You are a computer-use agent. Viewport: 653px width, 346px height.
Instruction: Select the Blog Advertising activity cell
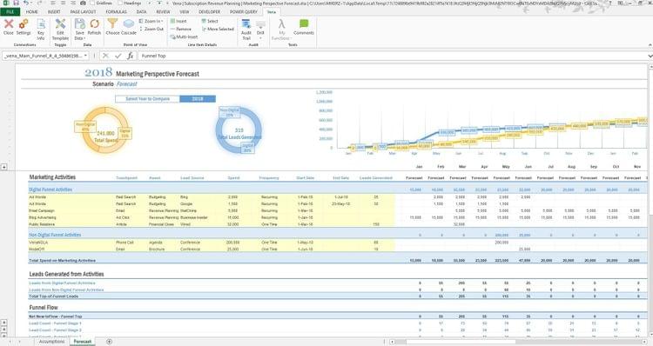pos(43,217)
